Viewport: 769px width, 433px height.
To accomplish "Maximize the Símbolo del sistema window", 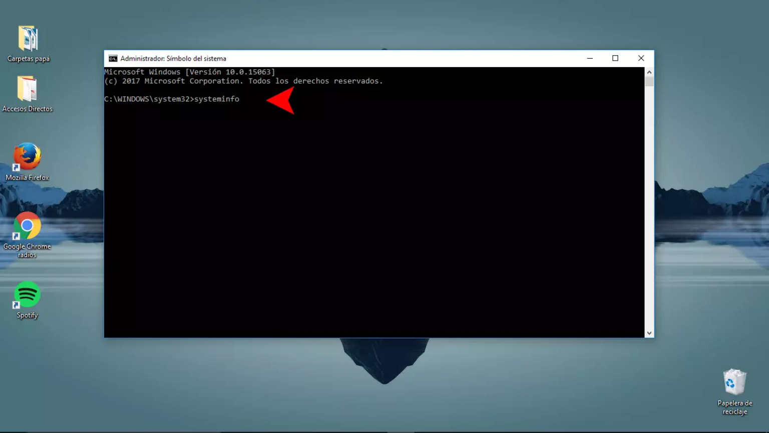I will [x=615, y=58].
